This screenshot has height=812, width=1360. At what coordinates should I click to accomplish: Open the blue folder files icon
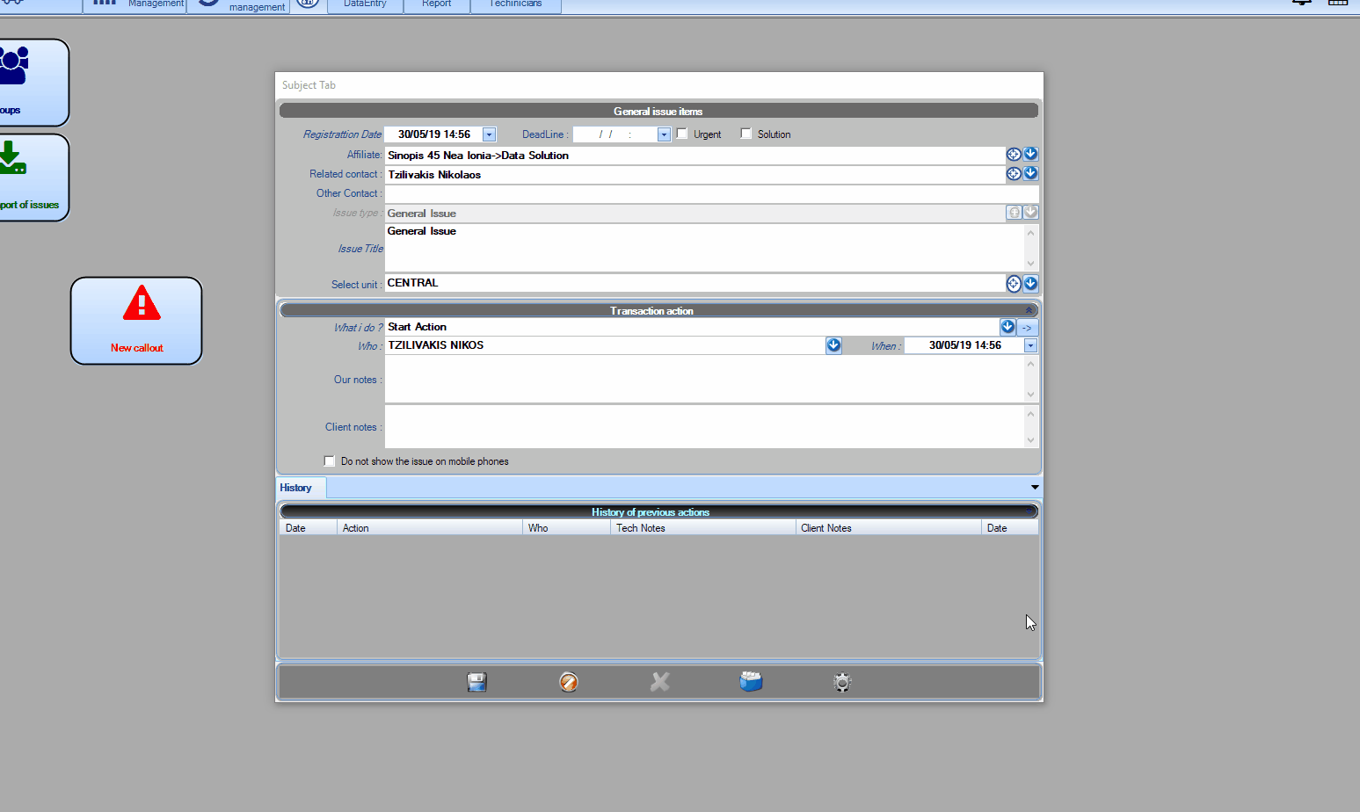click(751, 682)
